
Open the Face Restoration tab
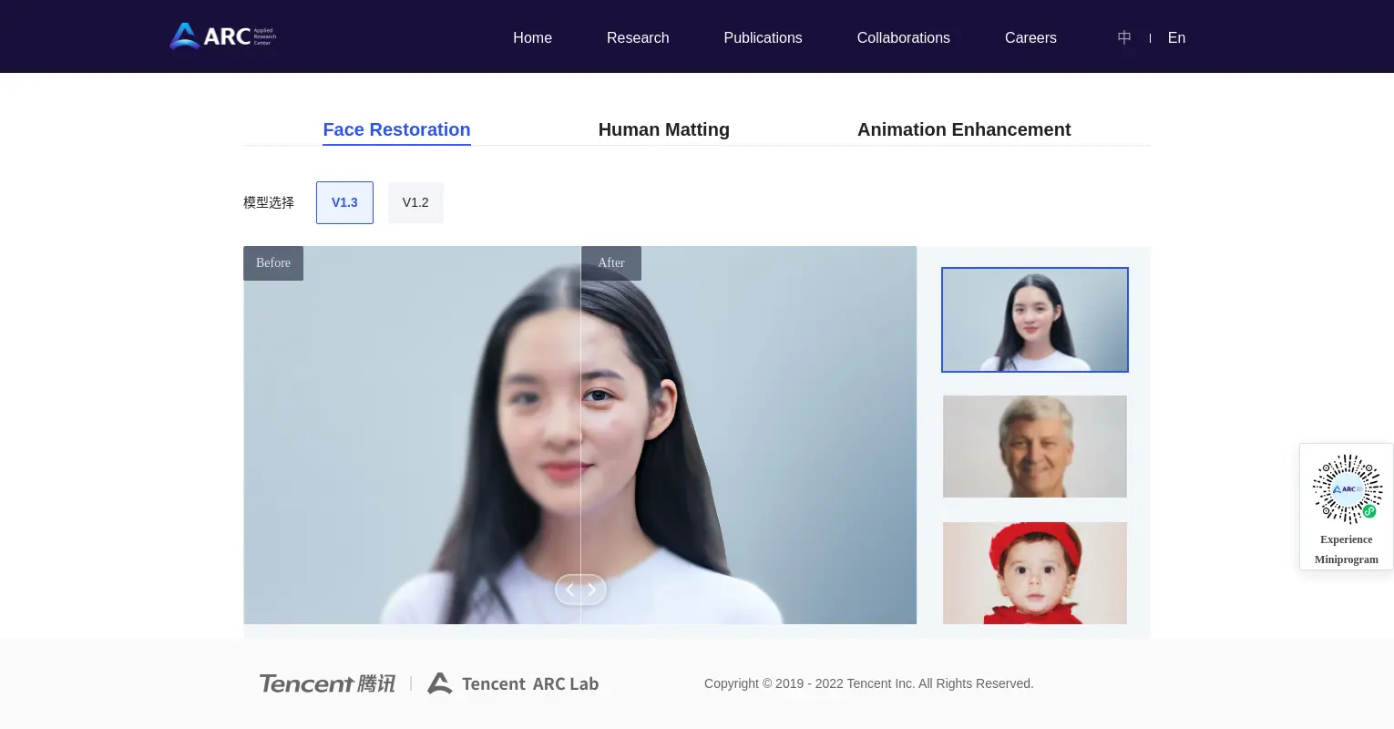(x=396, y=129)
